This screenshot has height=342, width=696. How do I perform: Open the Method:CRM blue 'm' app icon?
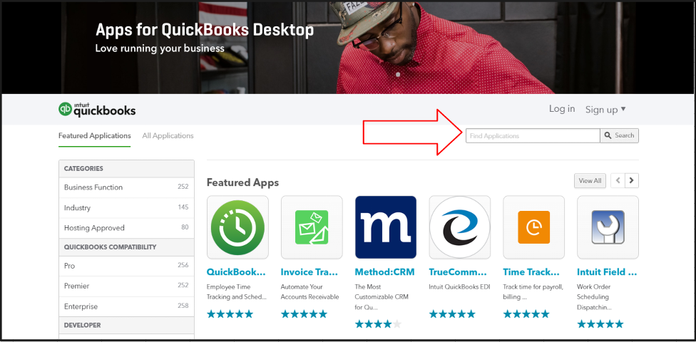coord(386,227)
